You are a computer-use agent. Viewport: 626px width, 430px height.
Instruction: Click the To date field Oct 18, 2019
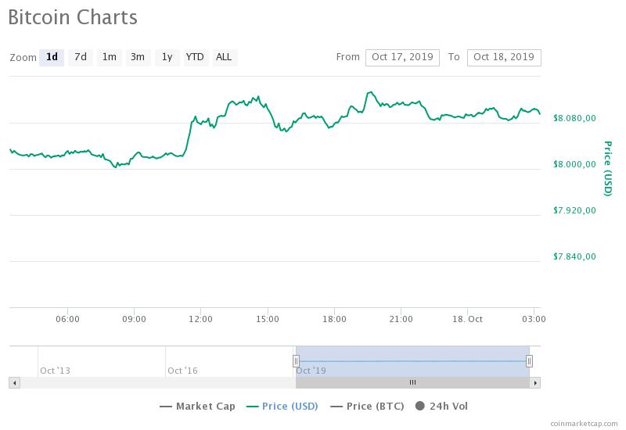pyautogui.click(x=504, y=57)
